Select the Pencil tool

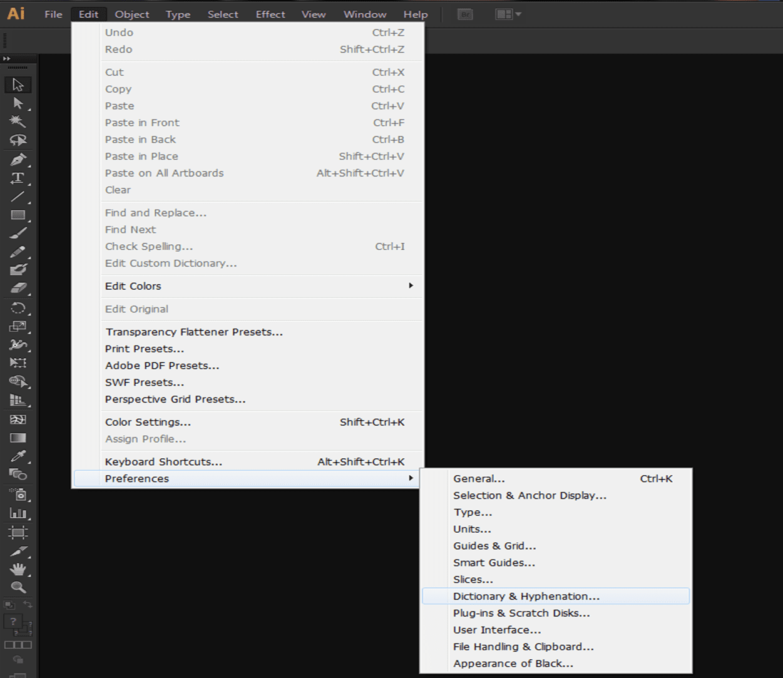coord(18,252)
